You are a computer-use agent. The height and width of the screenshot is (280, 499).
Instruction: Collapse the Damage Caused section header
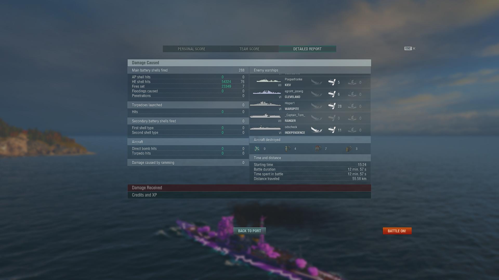tap(249, 63)
